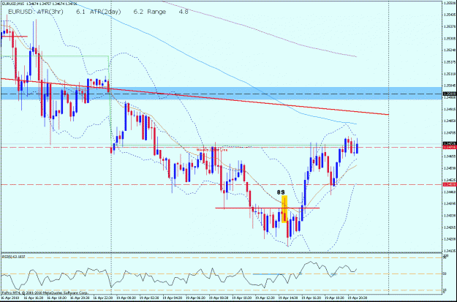Image resolution: width=457 pixels, height=302 pixels.
Task: Select the short red horizontal line under 8S
Action: 268,208
